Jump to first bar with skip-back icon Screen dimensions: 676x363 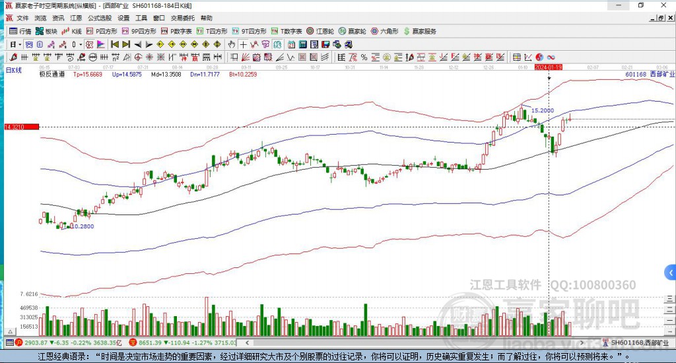(115, 44)
